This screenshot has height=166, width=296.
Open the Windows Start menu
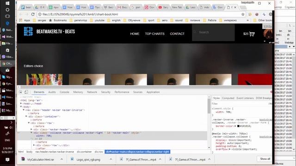click(7, 3)
